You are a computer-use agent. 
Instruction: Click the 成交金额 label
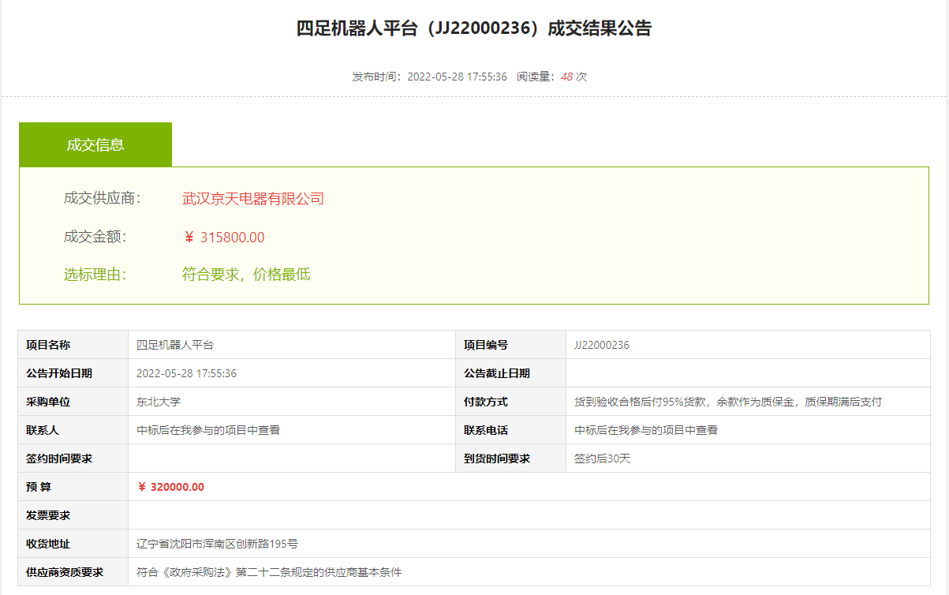coord(95,237)
